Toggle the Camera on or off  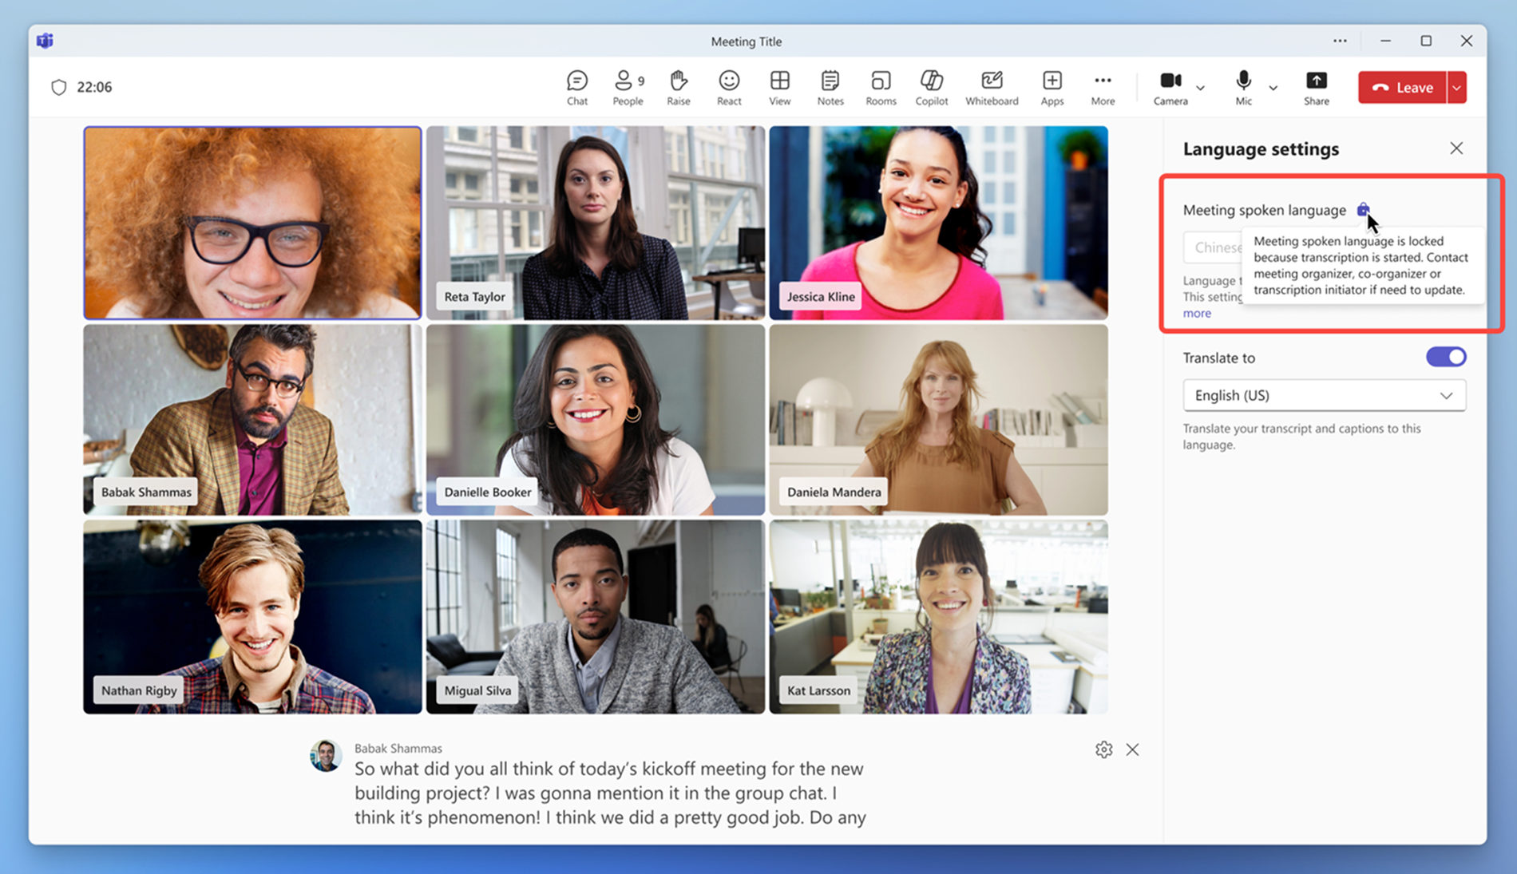coord(1170,87)
